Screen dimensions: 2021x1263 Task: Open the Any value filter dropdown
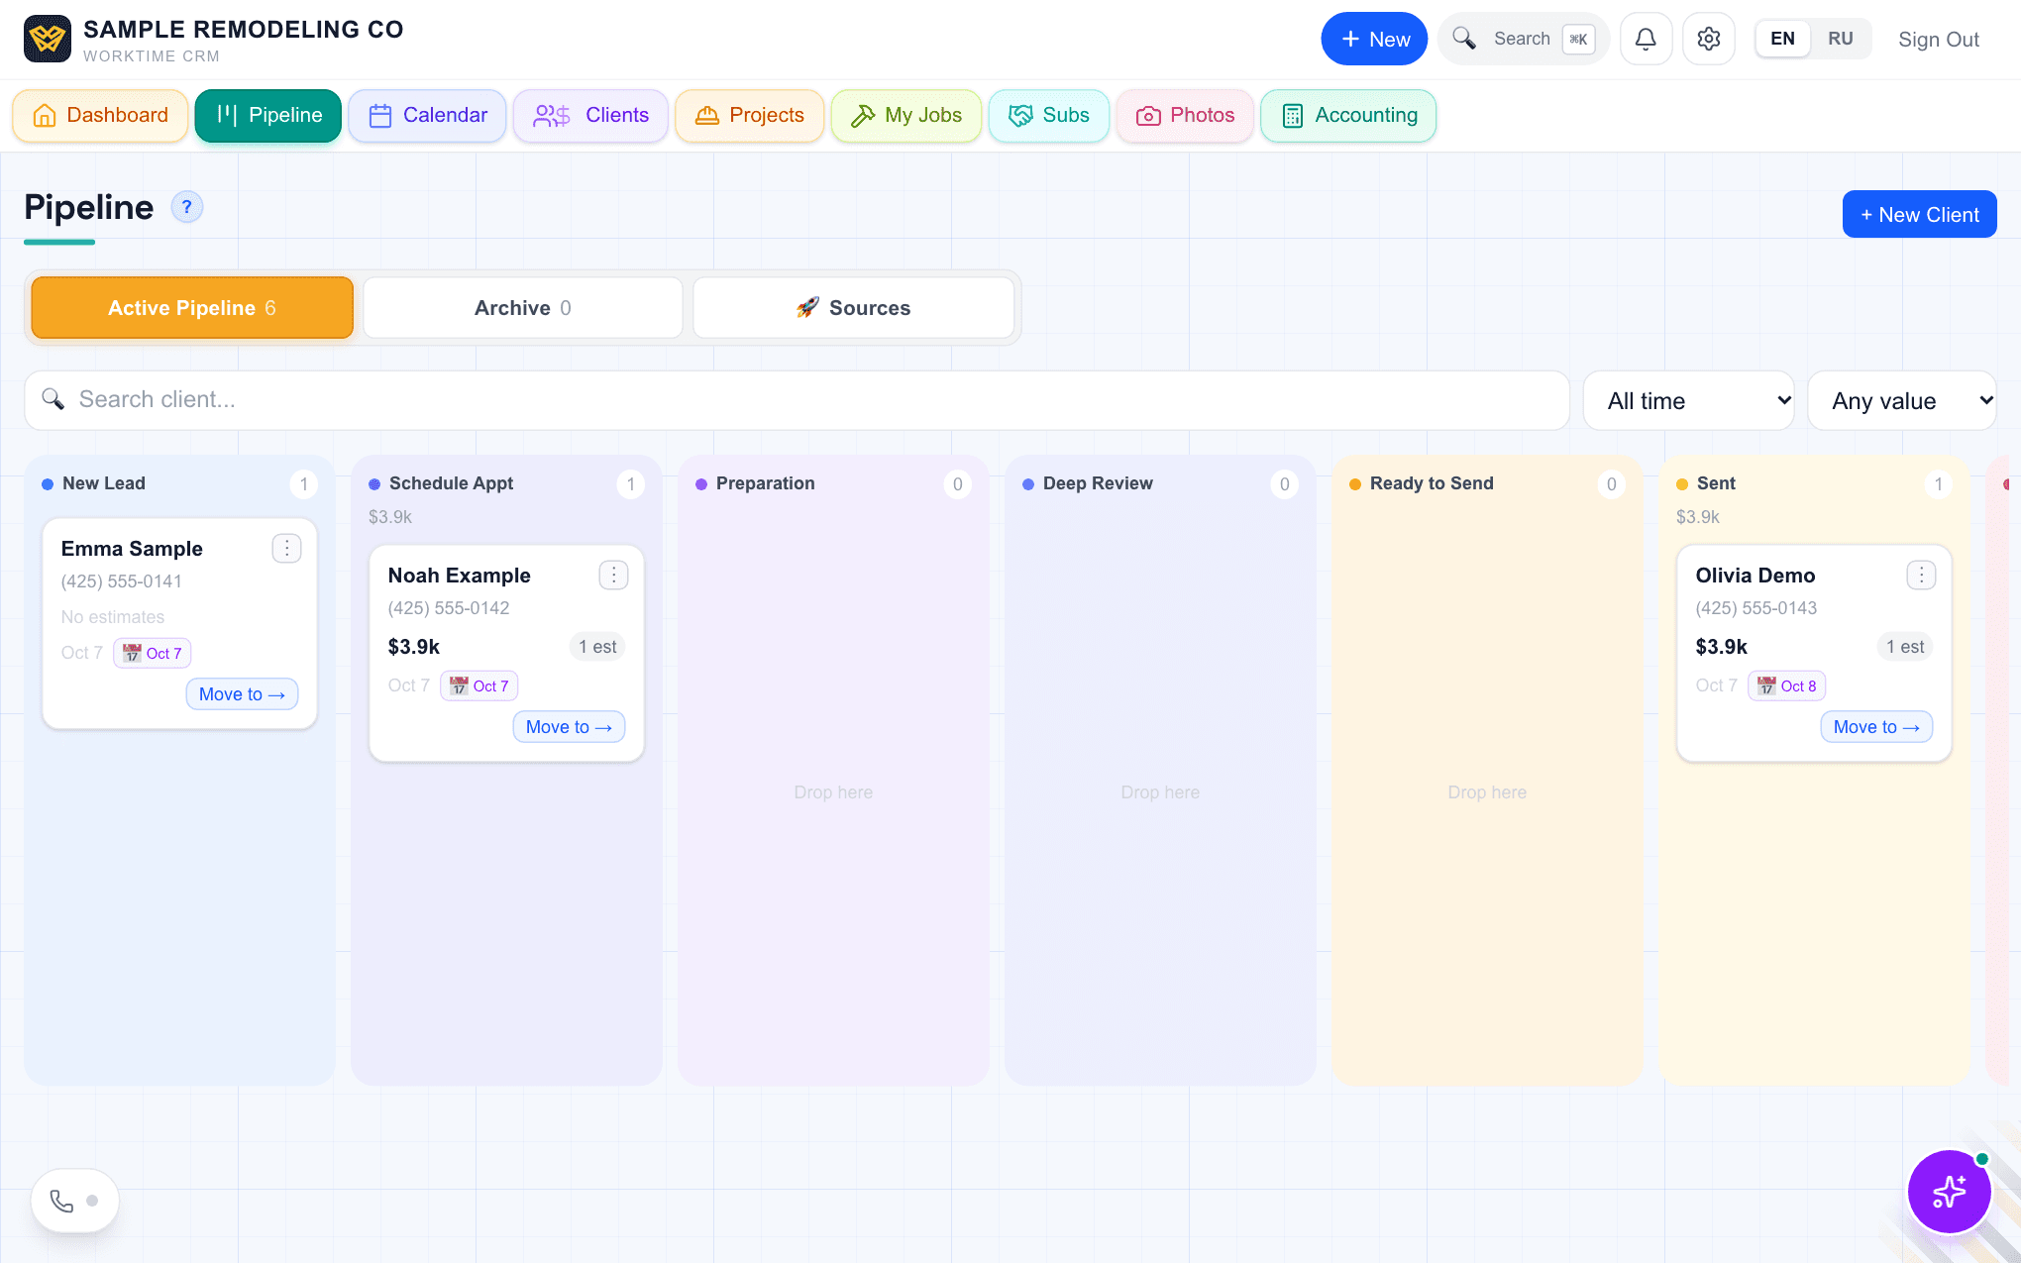click(1902, 401)
